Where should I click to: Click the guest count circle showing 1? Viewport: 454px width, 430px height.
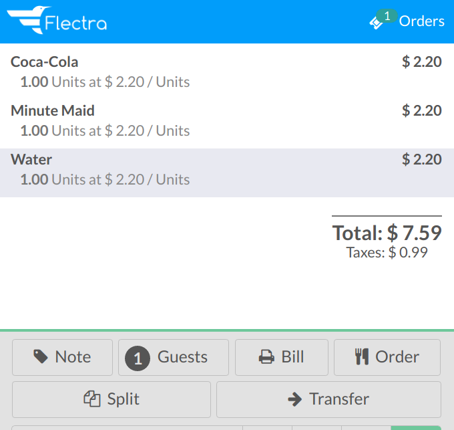coord(138,358)
